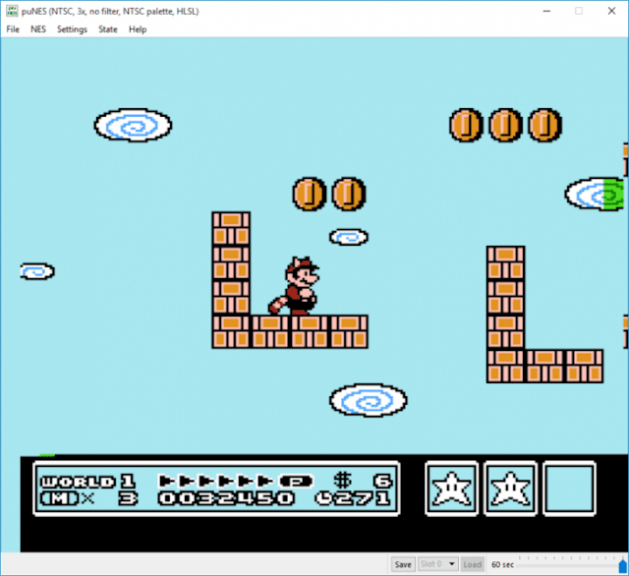Expand the Slot 0 dropdown
629x576 pixels.
point(437,564)
